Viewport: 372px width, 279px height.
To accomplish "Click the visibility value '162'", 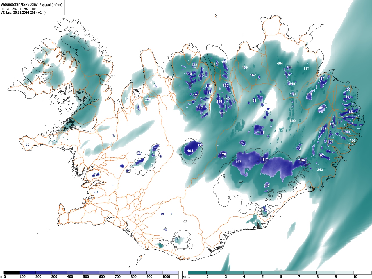I will click(x=253, y=75).
